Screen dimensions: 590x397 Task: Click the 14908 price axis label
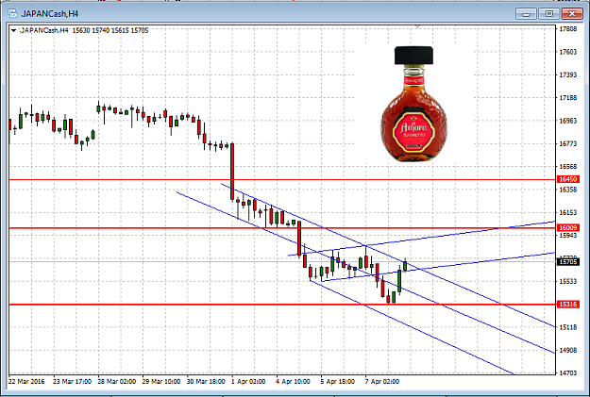(x=567, y=350)
